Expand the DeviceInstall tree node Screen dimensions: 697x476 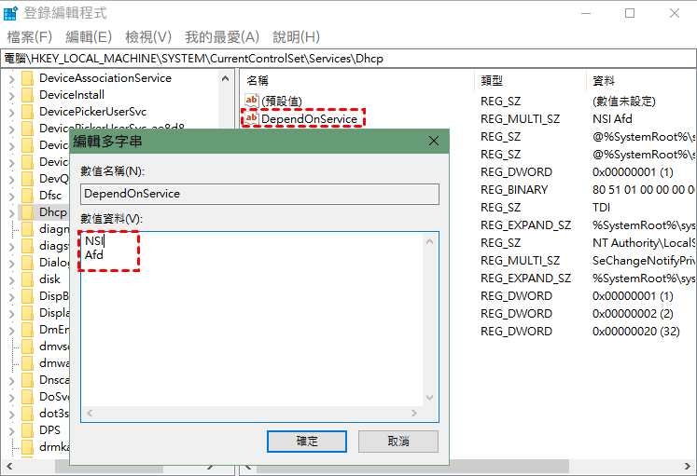[x=11, y=96]
